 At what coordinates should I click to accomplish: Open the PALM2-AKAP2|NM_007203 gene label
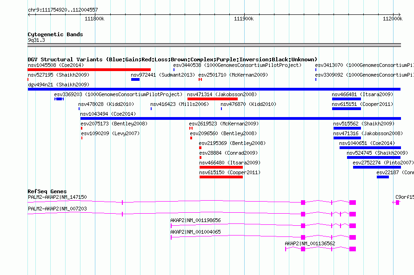click(x=57, y=209)
